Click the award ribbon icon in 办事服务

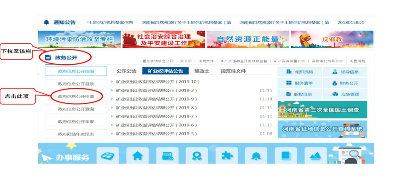(x=197, y=156)
